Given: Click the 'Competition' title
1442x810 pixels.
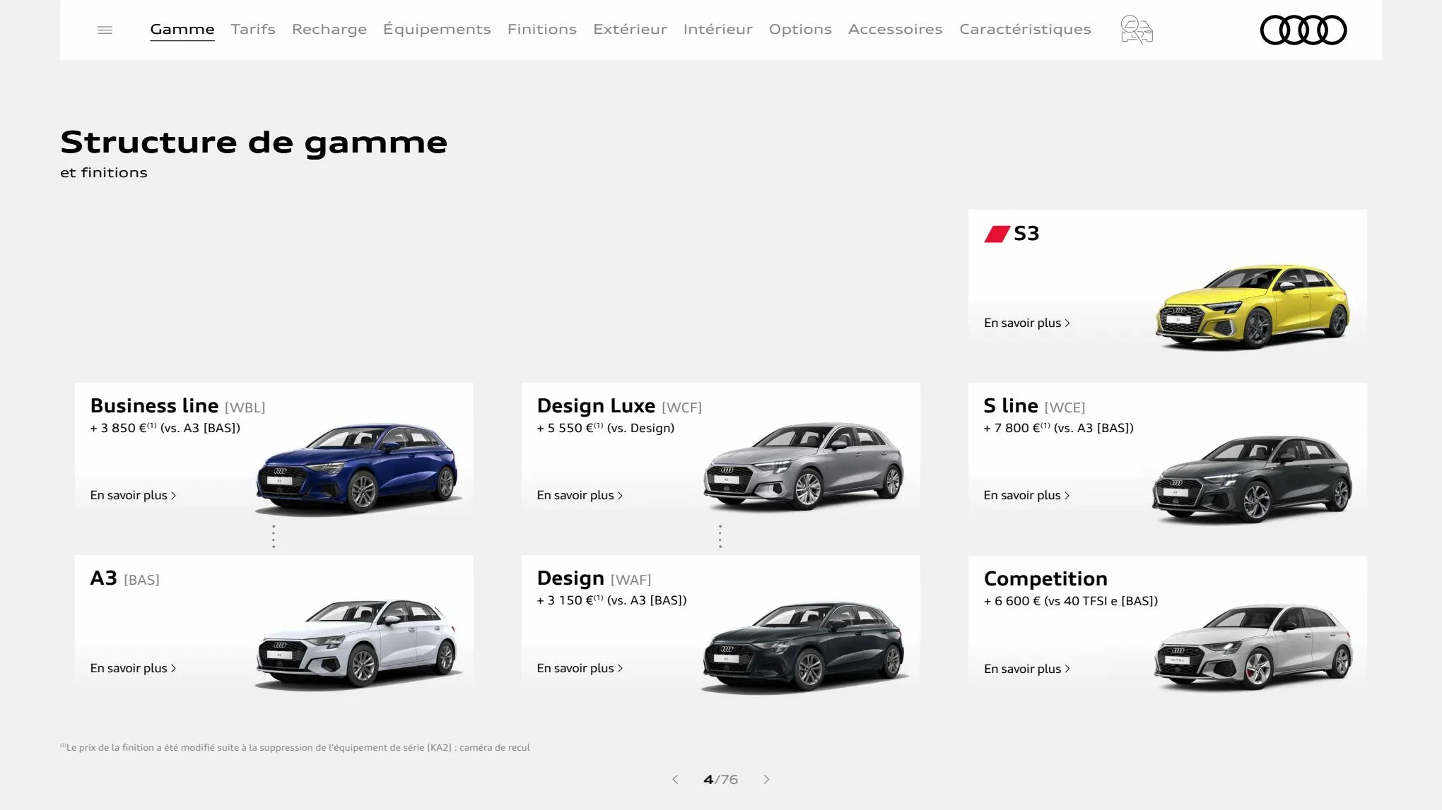Looking at the screenshot, I should click(x=1045, y=579).
